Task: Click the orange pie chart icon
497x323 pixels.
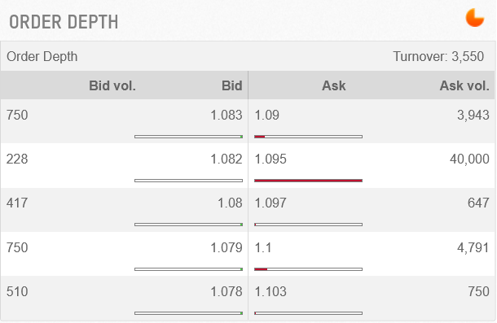Action: pos(474,18)
